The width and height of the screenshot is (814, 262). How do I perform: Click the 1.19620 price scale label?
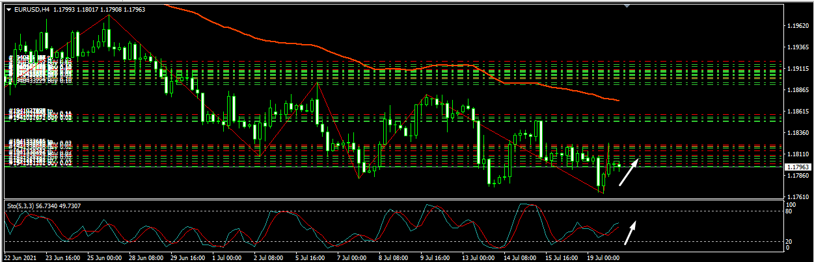[x=797, y=27]
